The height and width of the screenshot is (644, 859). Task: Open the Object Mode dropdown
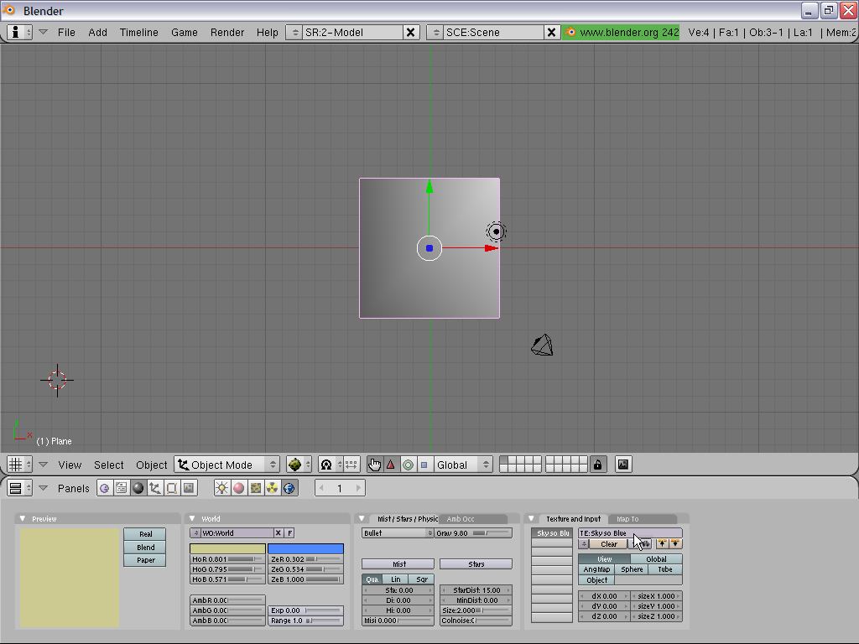227,465
